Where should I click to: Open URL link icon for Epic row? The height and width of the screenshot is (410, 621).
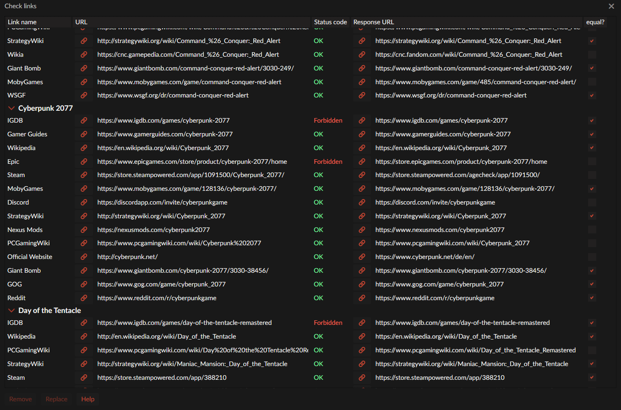tap(84, 162)
